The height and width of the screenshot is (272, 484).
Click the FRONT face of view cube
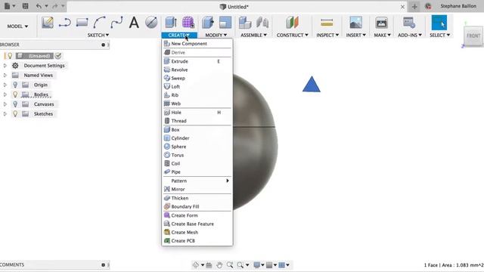pos(473,36)
